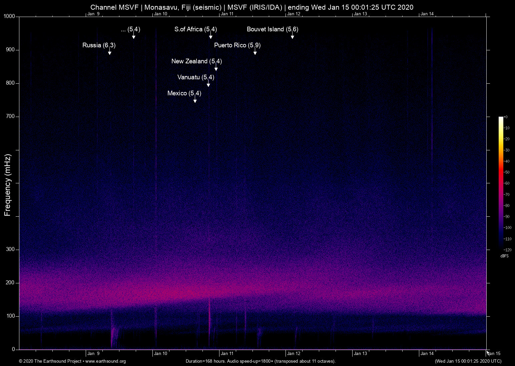Click the arrow under Puerto Rico (5.9)
The width and height of the screenshot is (515, 366).
pos(255,52)
